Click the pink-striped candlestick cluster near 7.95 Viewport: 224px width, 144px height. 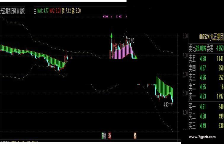click(x=123, y=51)
